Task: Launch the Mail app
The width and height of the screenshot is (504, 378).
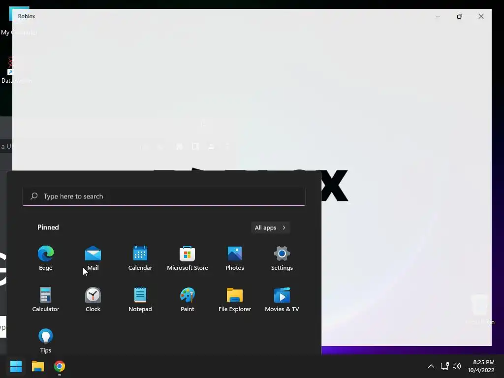Action: [x=93, y=258]
